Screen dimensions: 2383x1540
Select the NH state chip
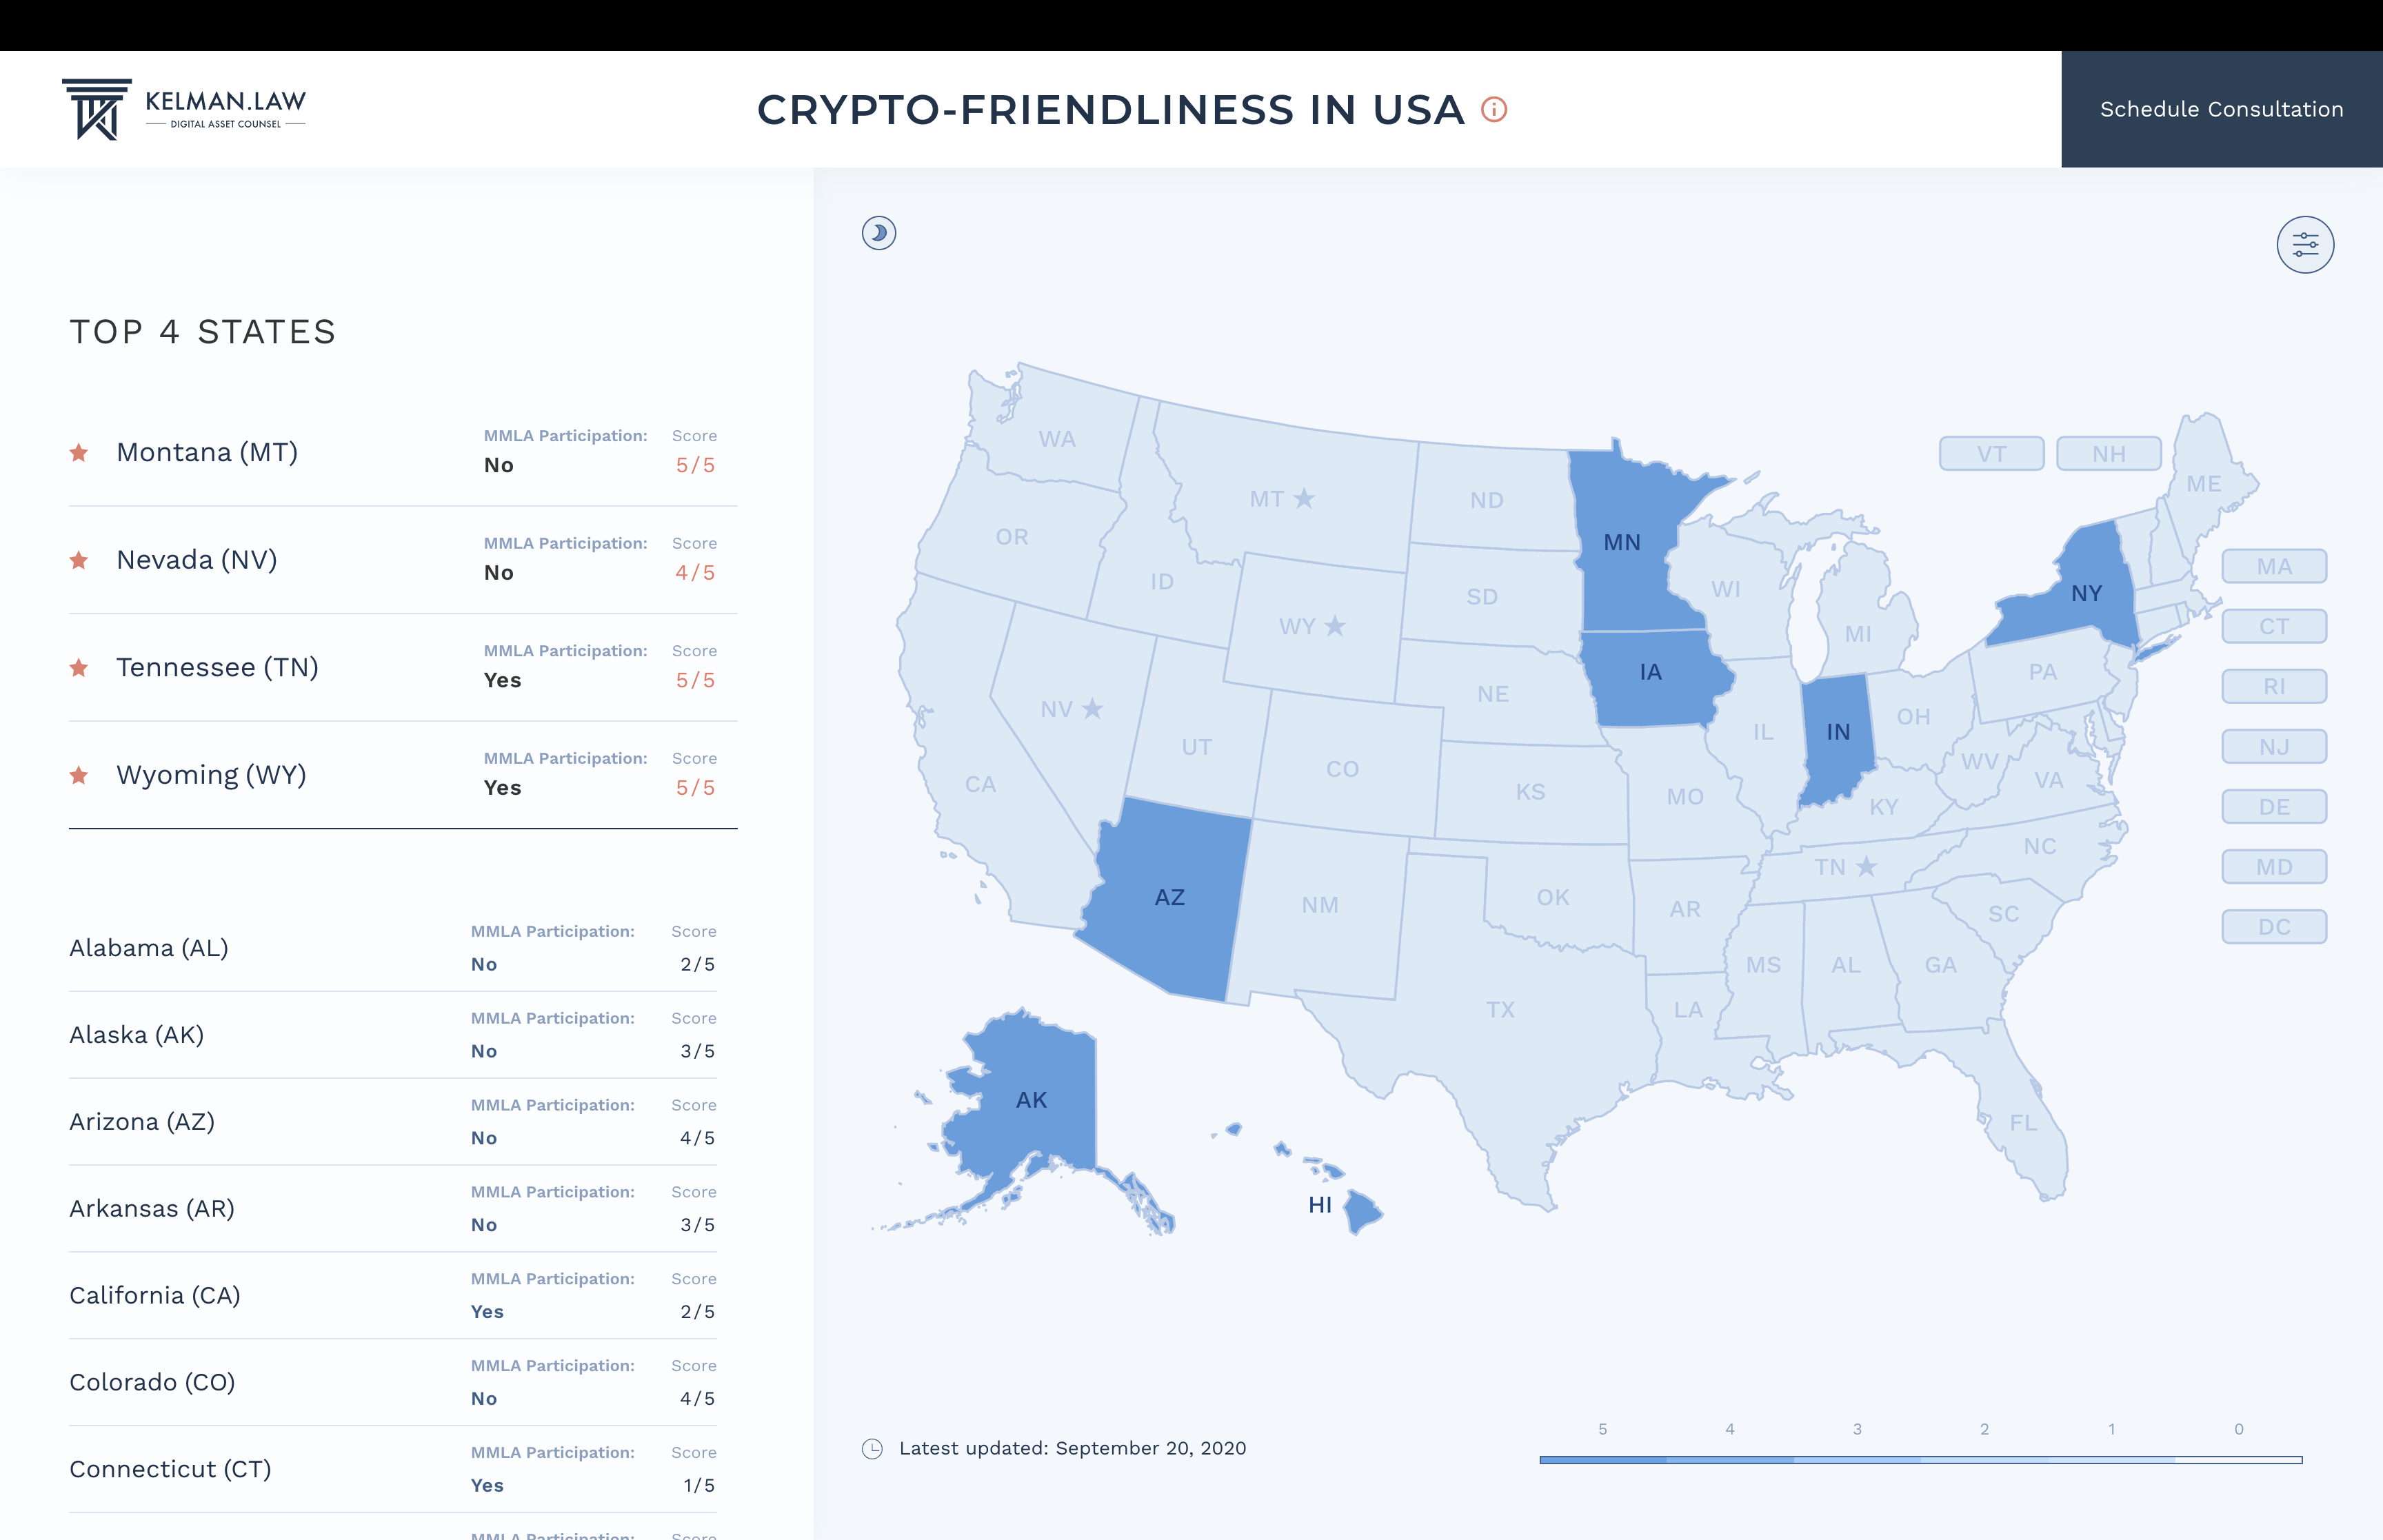(2108, 454)
